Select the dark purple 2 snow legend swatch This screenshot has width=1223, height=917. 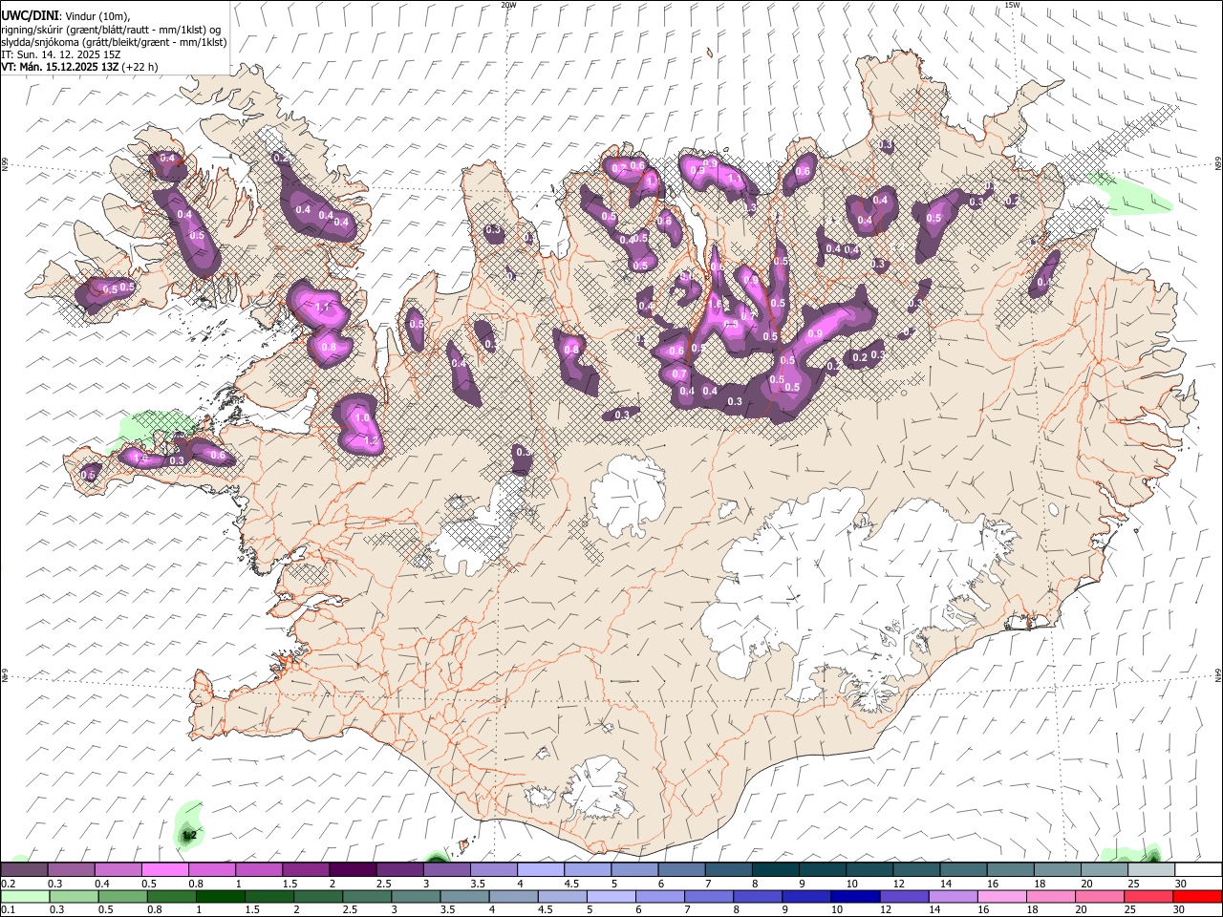pyautogui.click(x=353, y=870)
